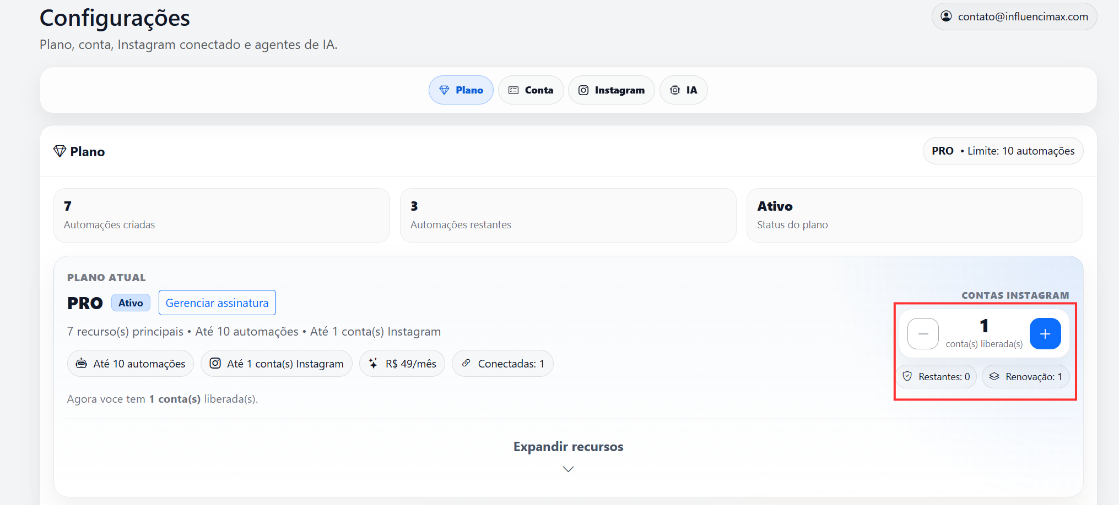Click the CONTAS INSTAGRAM label

[1015, 295]
